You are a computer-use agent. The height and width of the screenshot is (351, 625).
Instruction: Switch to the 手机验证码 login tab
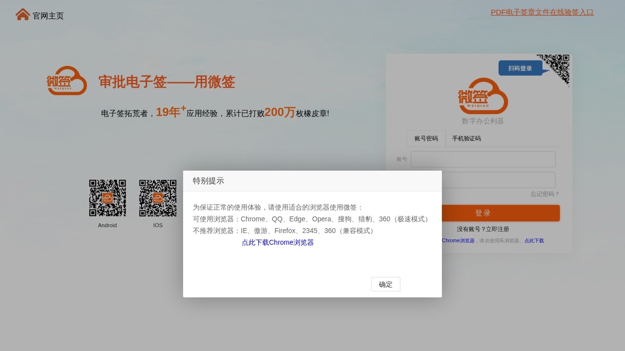tap(466, 138)
